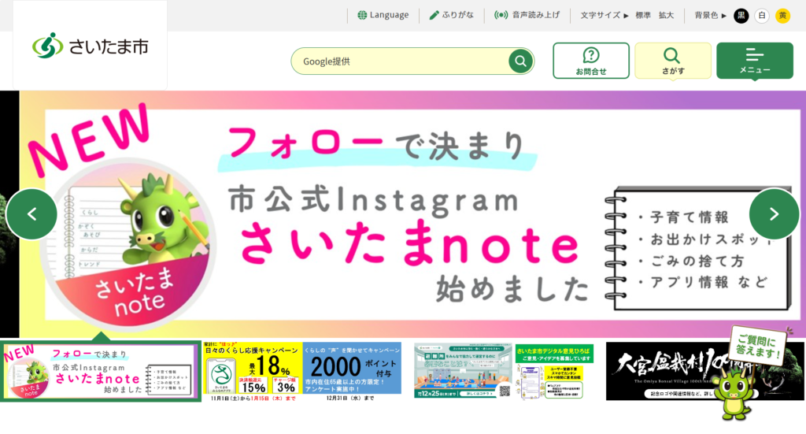
Task: Set text size to 拡大
Action: pos(666,16)
